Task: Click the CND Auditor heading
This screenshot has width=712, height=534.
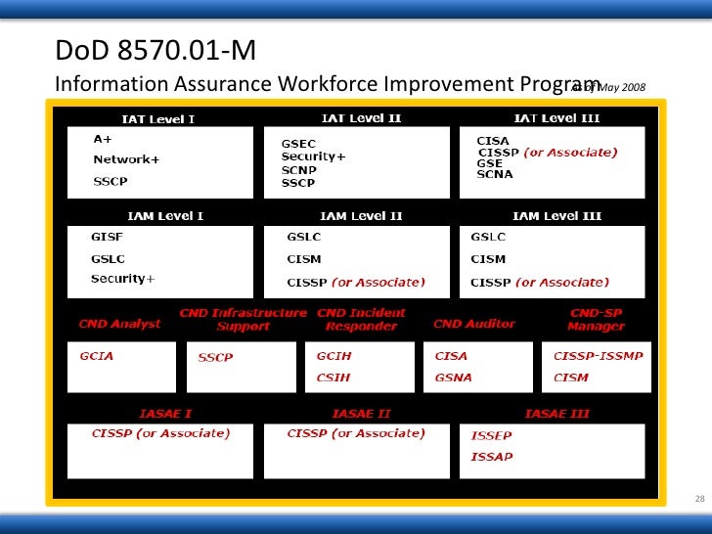Action: [x=474, y=324]
